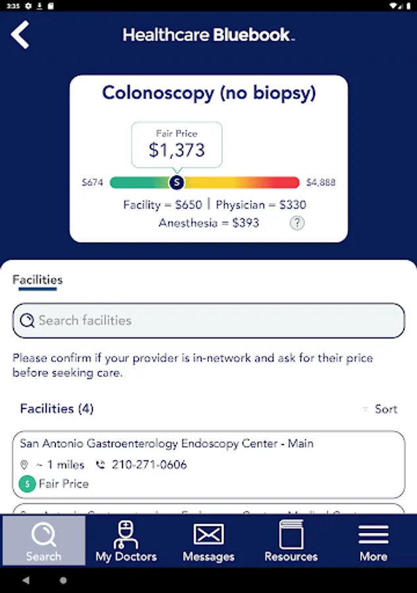This screenshot has height=593, width=417.
Task: Tap the price marker on the color scale
Action: tap(177, 183)
